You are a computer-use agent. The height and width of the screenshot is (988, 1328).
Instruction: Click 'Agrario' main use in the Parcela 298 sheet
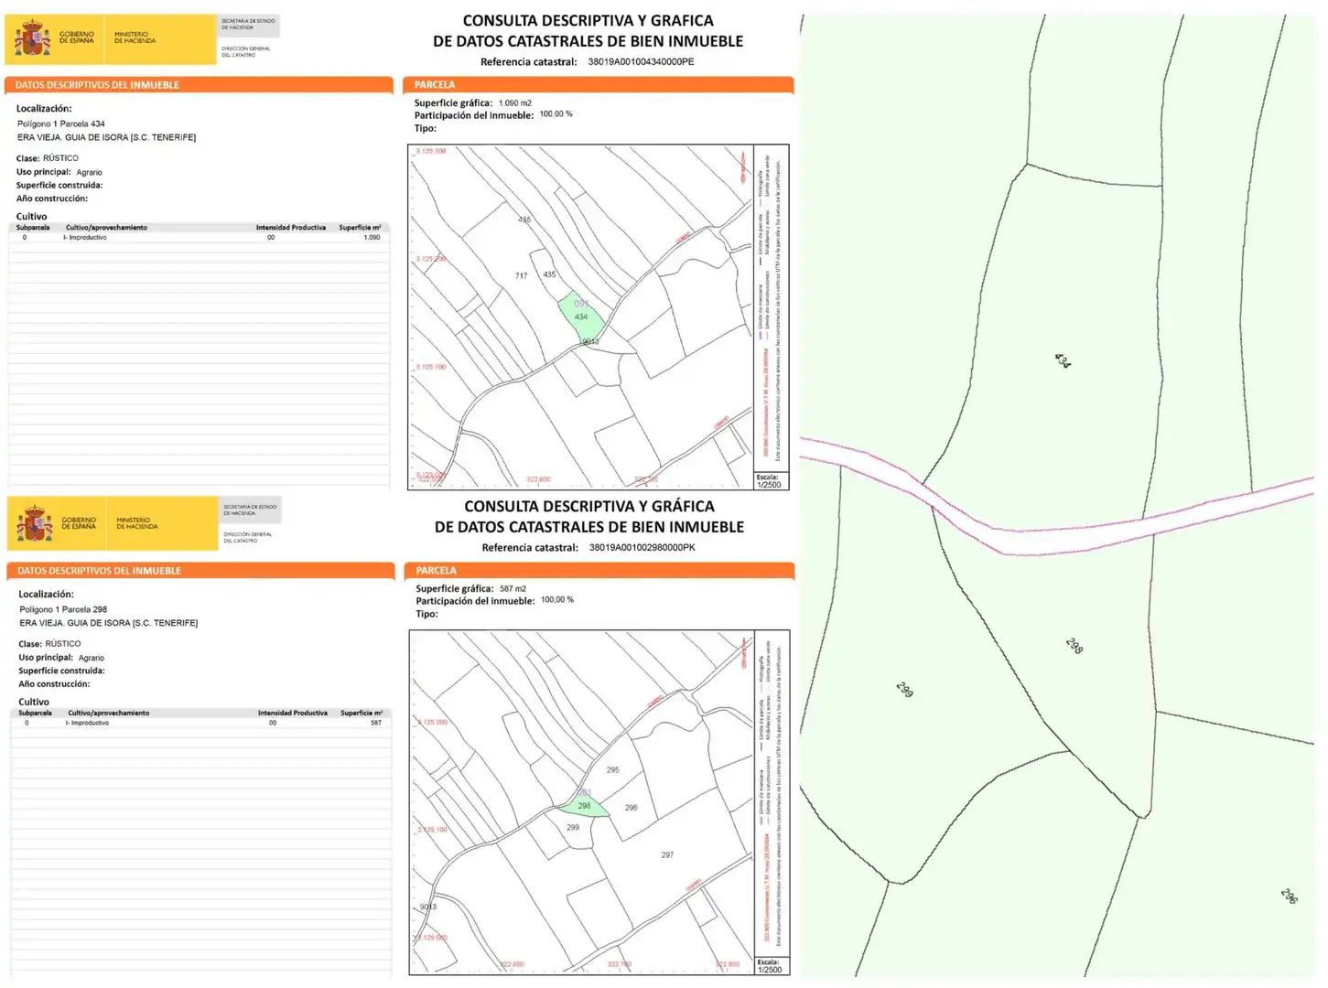(92, 658)
